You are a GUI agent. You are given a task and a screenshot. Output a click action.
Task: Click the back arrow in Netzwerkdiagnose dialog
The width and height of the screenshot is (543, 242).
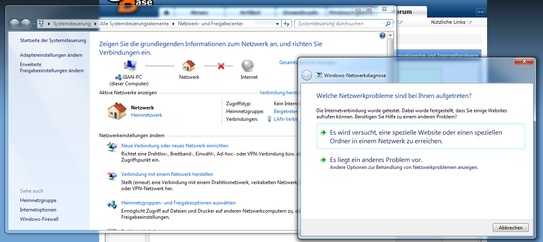coord(307,75)
